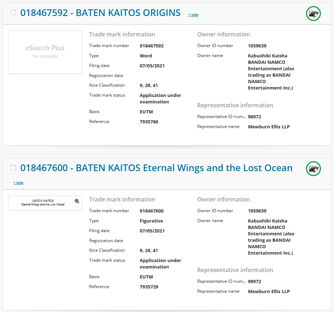Image resolution: width=334 pixels, height=312 pixels.
Task: Click reference value 7935729
Action: 149,287
